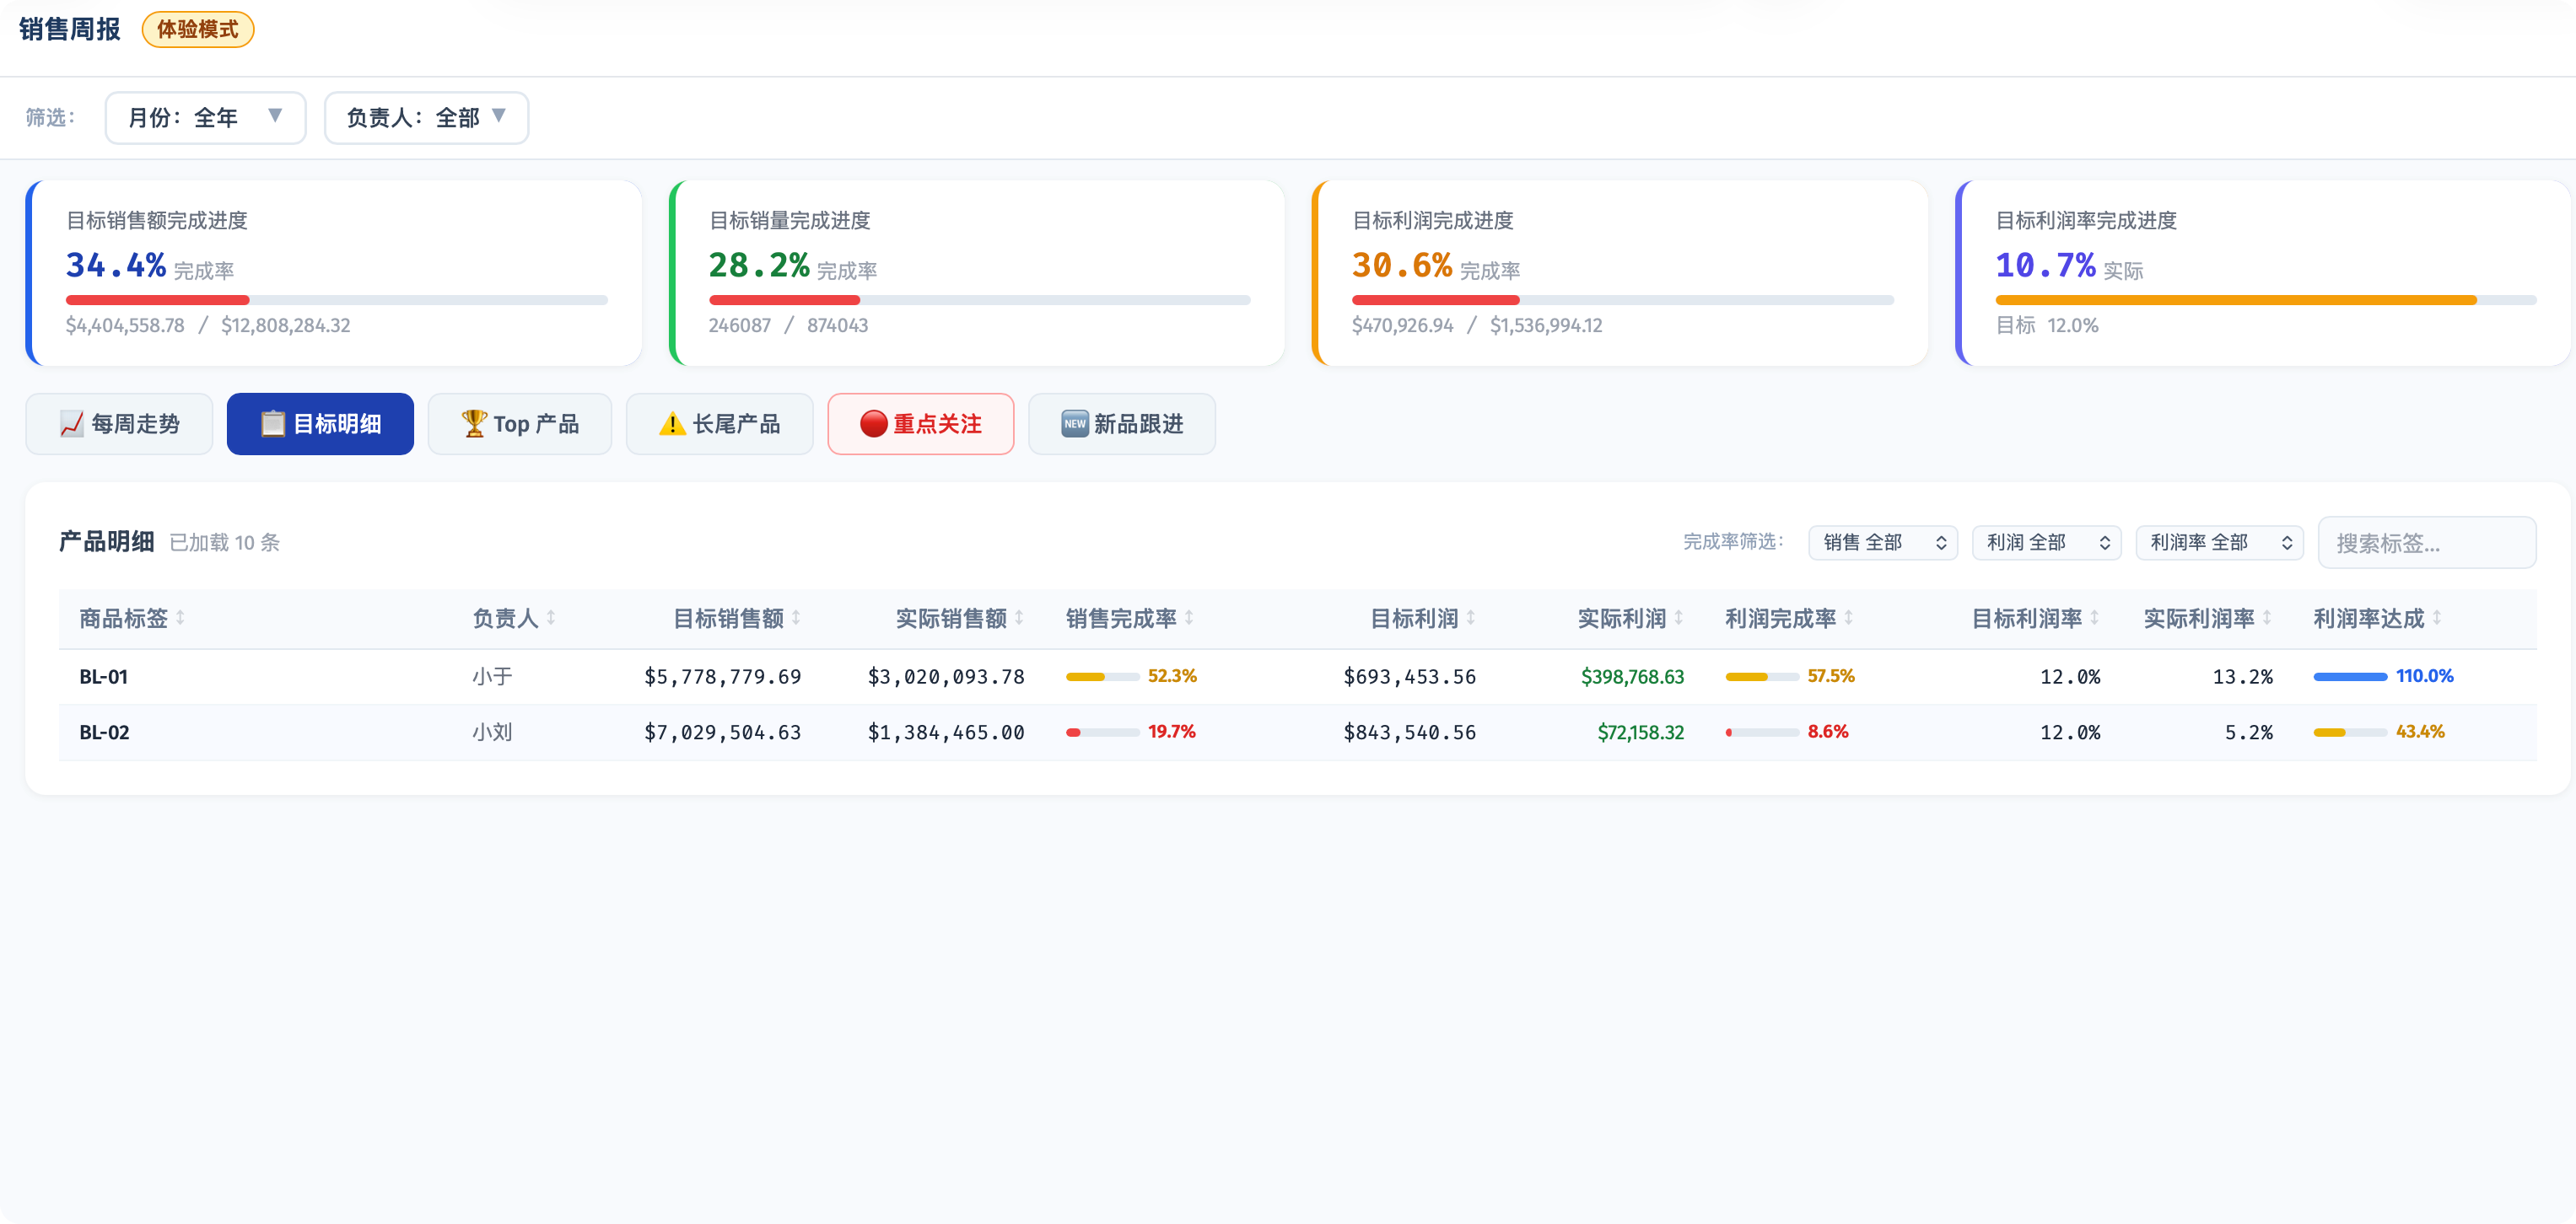
Task: Sort by 实际利润率 column arrow icon
Action: point(2267,619)
